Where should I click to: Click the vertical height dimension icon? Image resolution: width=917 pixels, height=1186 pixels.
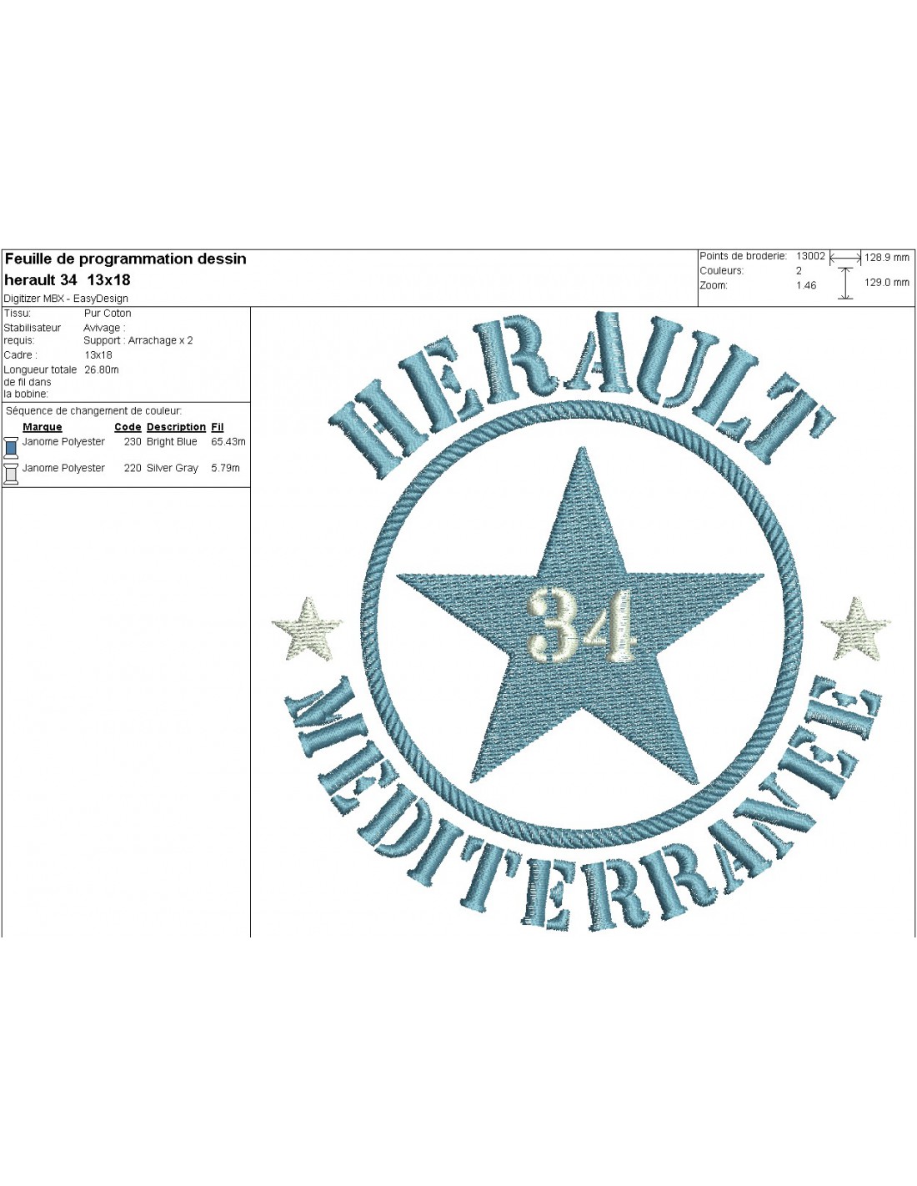pos(845,284)
